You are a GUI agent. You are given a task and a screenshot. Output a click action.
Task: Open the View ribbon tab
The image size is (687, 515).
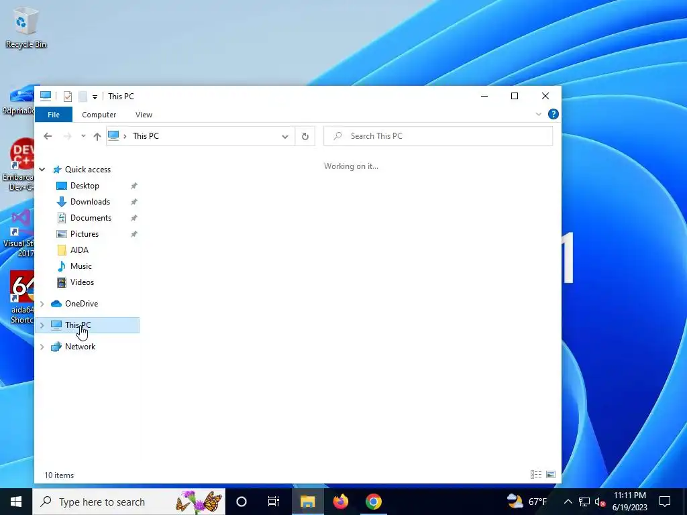pyautogui.click(x=144, y=114)
